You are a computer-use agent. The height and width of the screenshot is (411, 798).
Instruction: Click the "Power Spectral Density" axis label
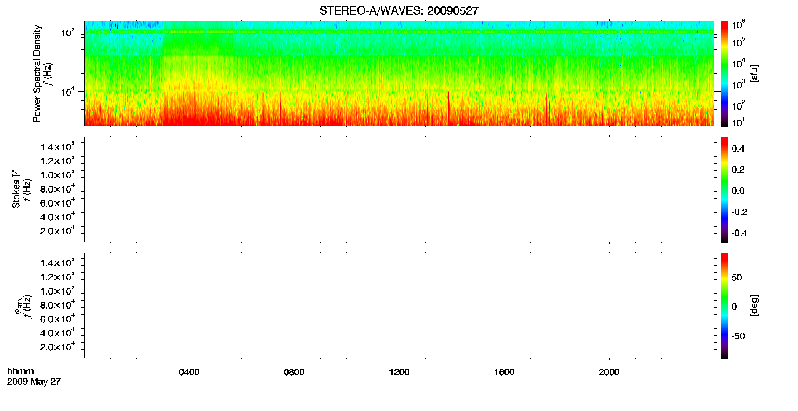pyautogui.click(x=37, y=73)
